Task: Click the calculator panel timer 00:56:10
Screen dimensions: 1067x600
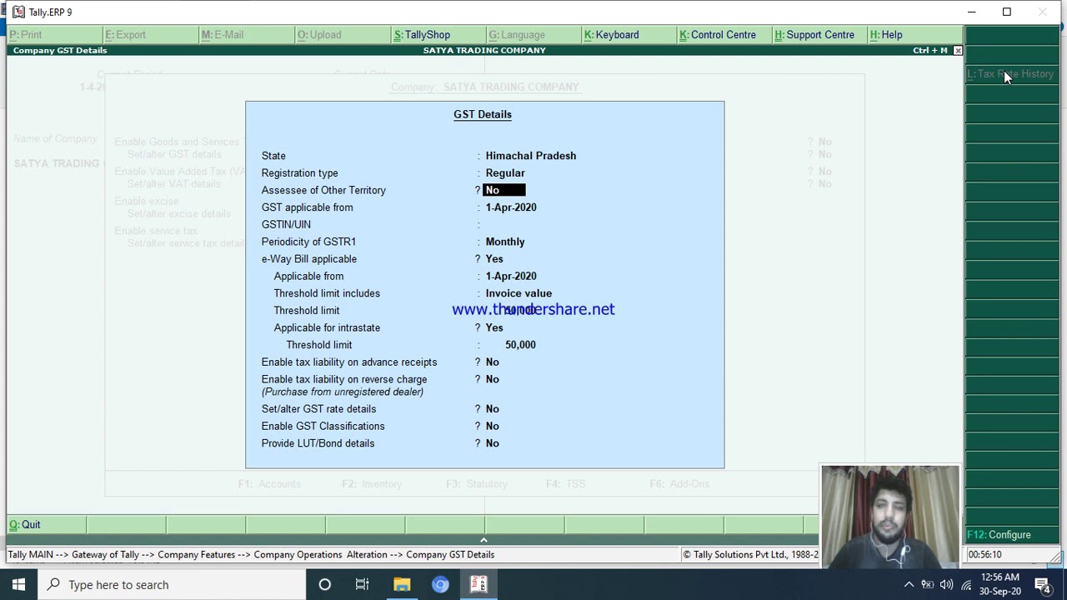Action: point(985,555)
